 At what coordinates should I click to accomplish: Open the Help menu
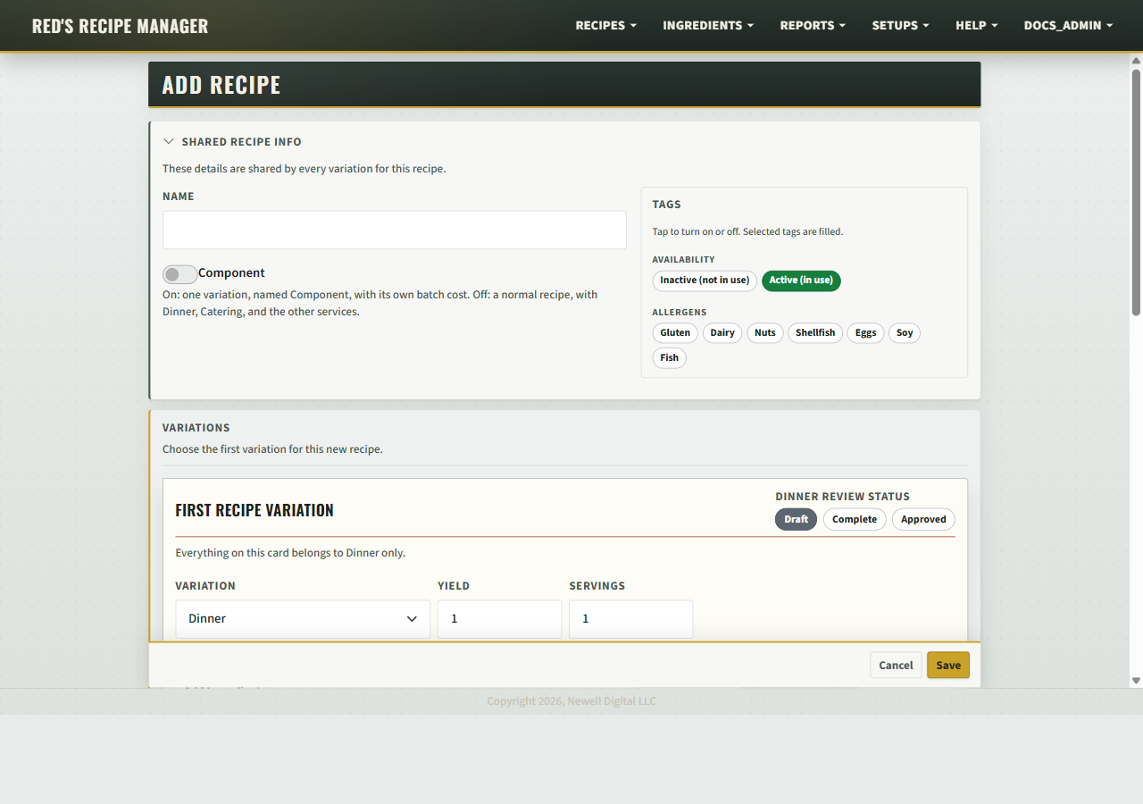point(977,25)
